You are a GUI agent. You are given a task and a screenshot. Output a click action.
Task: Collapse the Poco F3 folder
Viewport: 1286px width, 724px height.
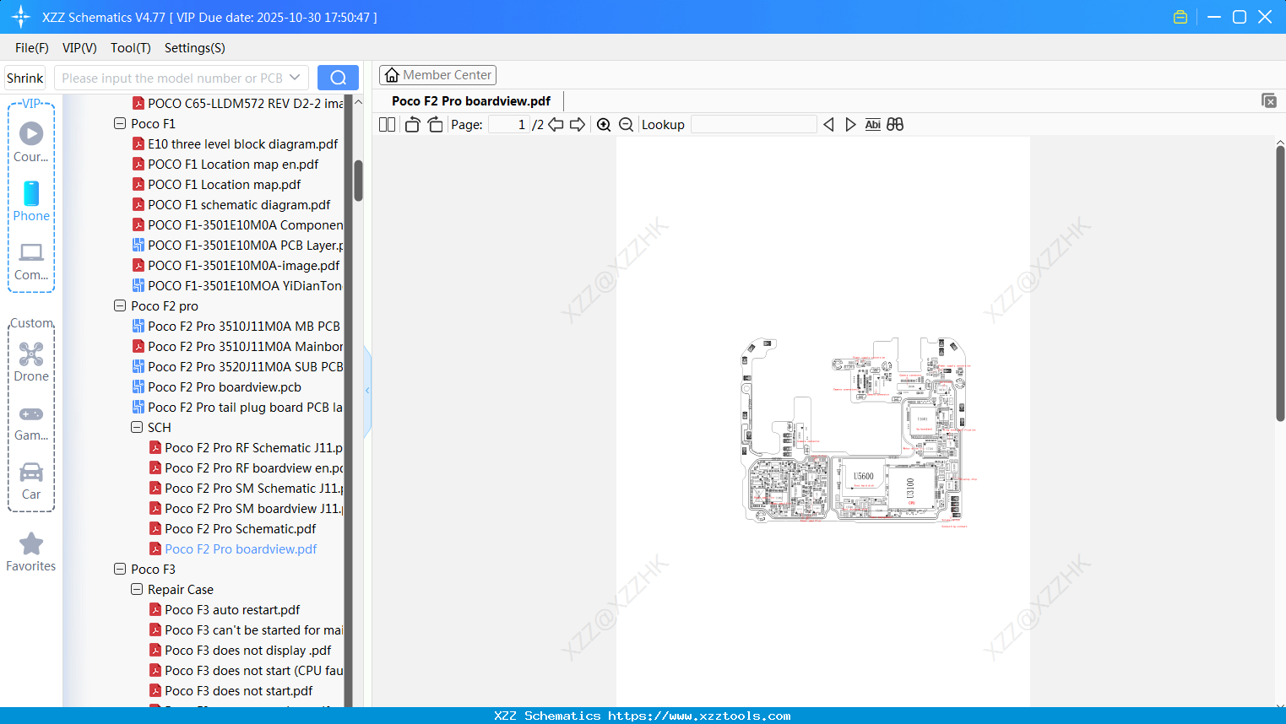(x=120, y=570)
